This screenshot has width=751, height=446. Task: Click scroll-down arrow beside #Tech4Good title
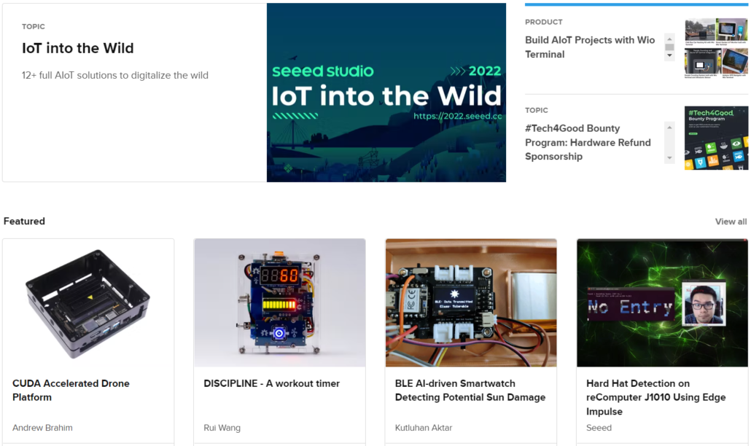pos(669,158)
